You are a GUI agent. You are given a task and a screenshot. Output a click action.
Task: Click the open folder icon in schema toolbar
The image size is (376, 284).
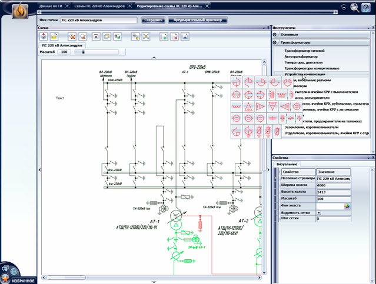point(54,36)
